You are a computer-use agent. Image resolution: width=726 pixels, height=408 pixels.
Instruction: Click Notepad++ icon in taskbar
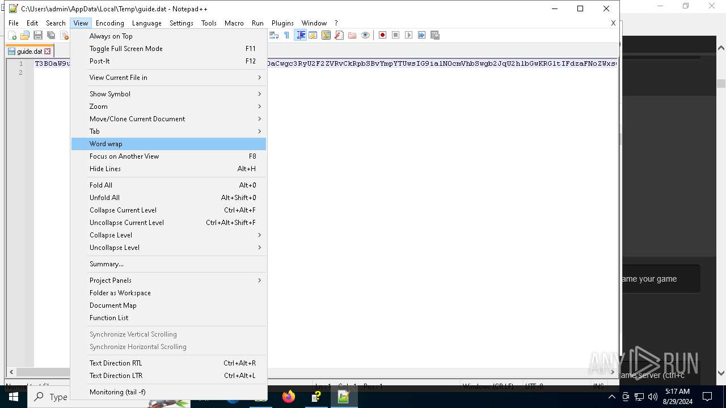click(344, 397)
